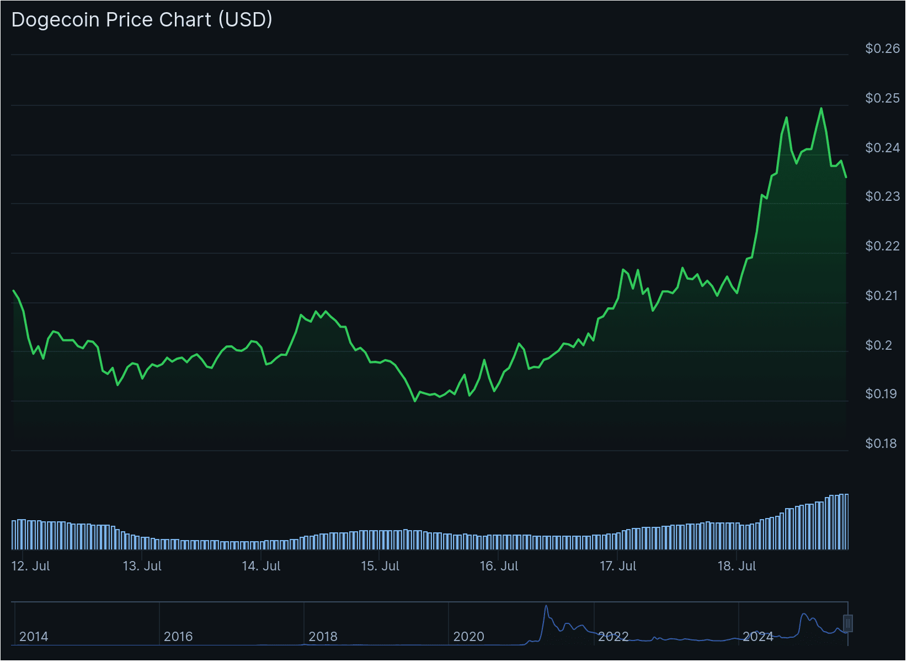
Task: Click the $0.19 price axis label
Action: pyautogui.click(x=881, y=394)
